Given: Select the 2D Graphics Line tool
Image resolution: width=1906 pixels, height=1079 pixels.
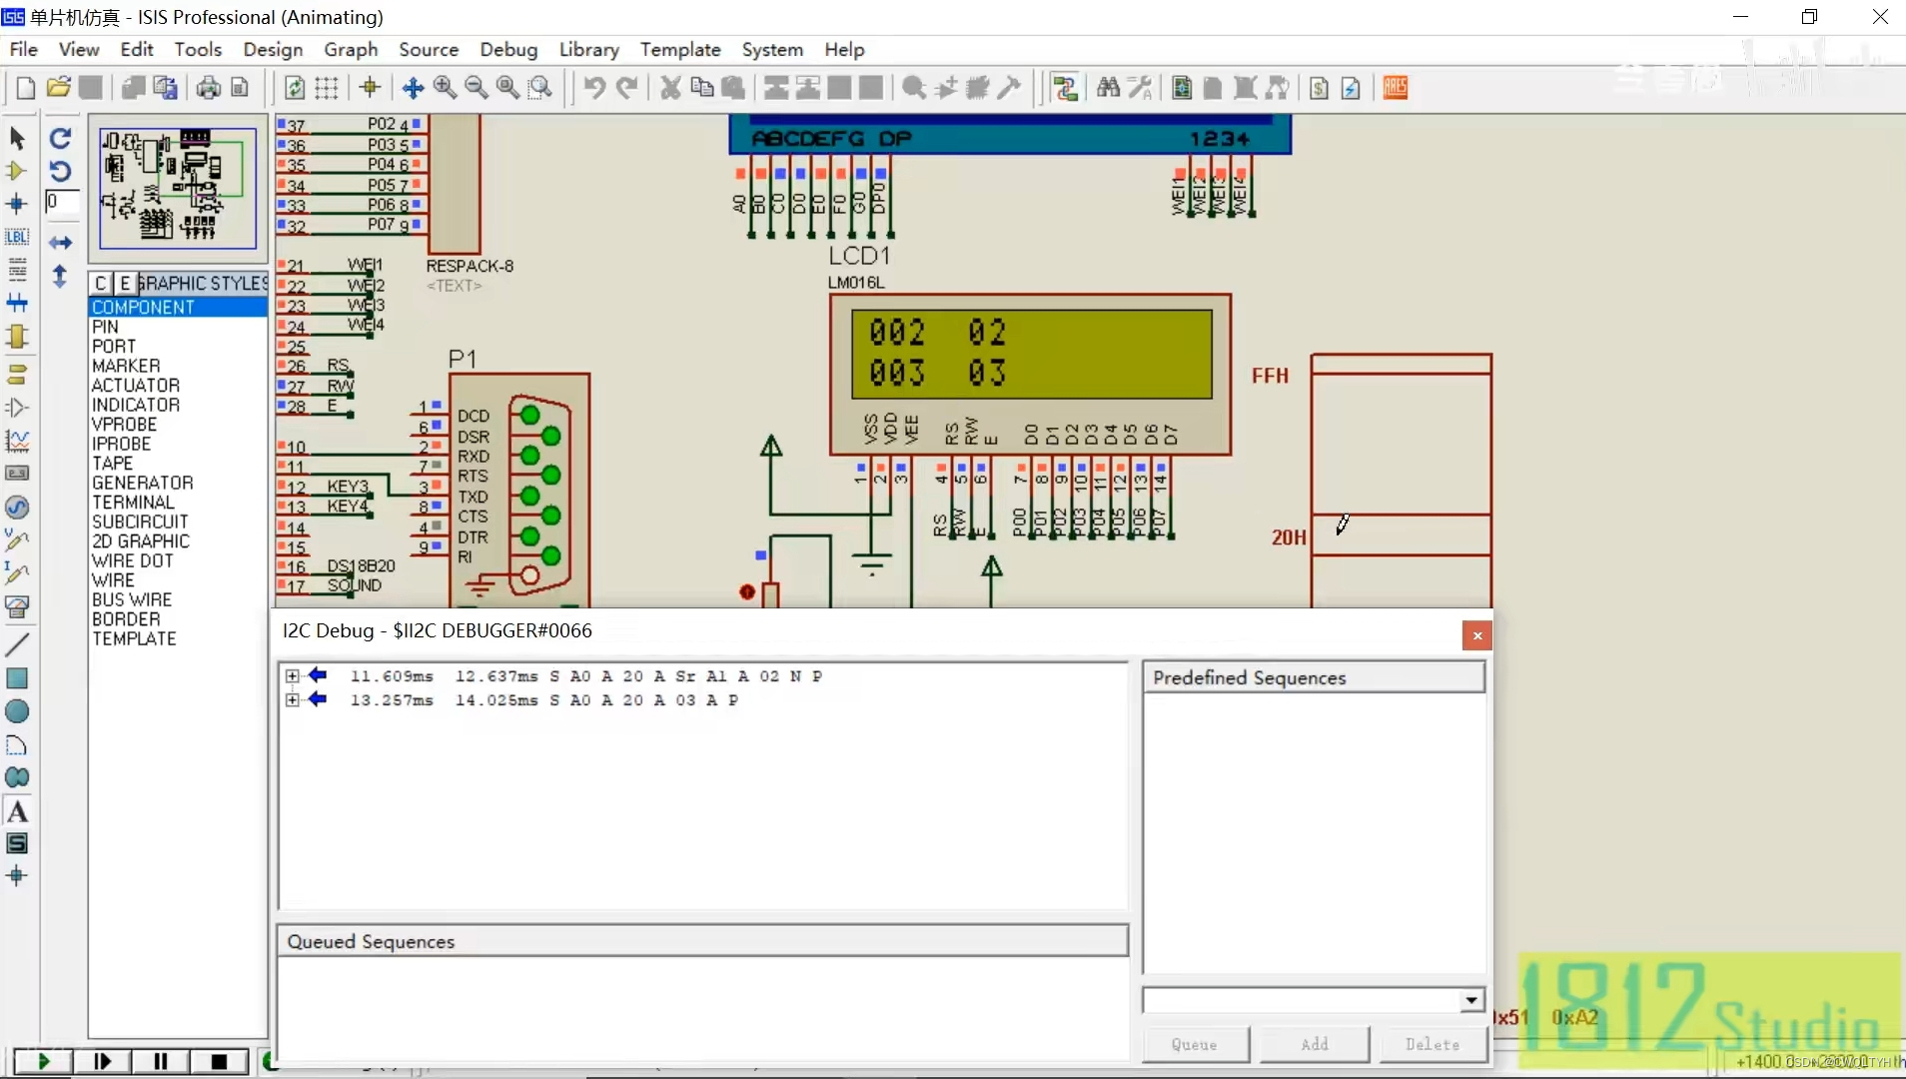Looking at the screenshot, I should coord(17,644).
